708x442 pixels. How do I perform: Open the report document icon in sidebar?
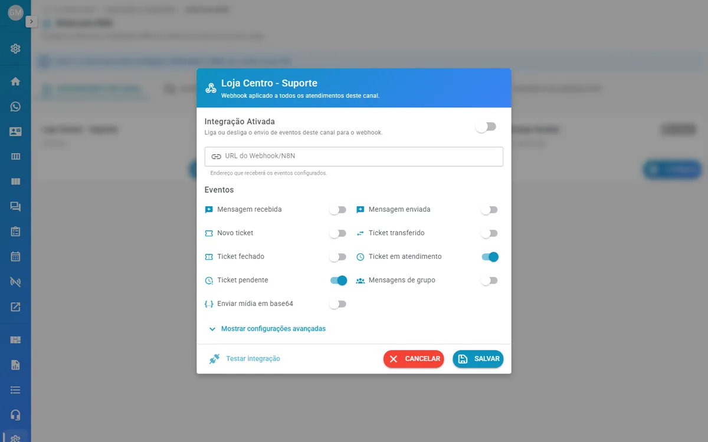coord(15,365)
